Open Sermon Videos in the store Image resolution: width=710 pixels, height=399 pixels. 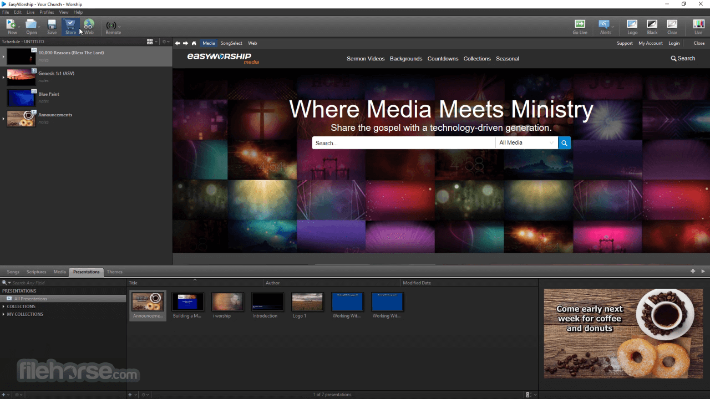(366, 59)
